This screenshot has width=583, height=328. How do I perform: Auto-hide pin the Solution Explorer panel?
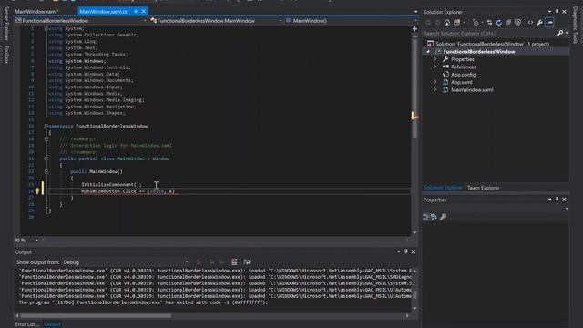click(557, 12)
